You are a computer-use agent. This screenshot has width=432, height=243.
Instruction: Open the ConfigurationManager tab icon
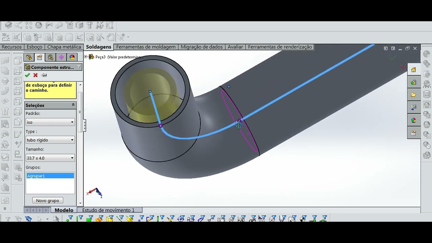[x=50, y=57]
